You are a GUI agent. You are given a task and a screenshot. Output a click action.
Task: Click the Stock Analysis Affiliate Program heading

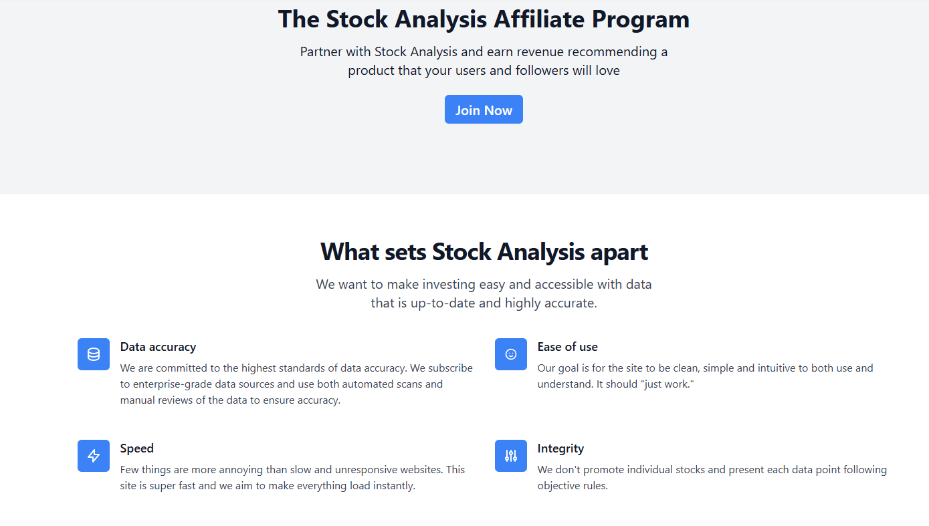(x=484, y=19)
